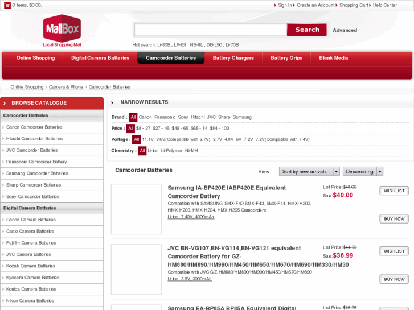414x310 pixels.
Task: Filter by Sony brand
Action: click(x=183, y=117)
